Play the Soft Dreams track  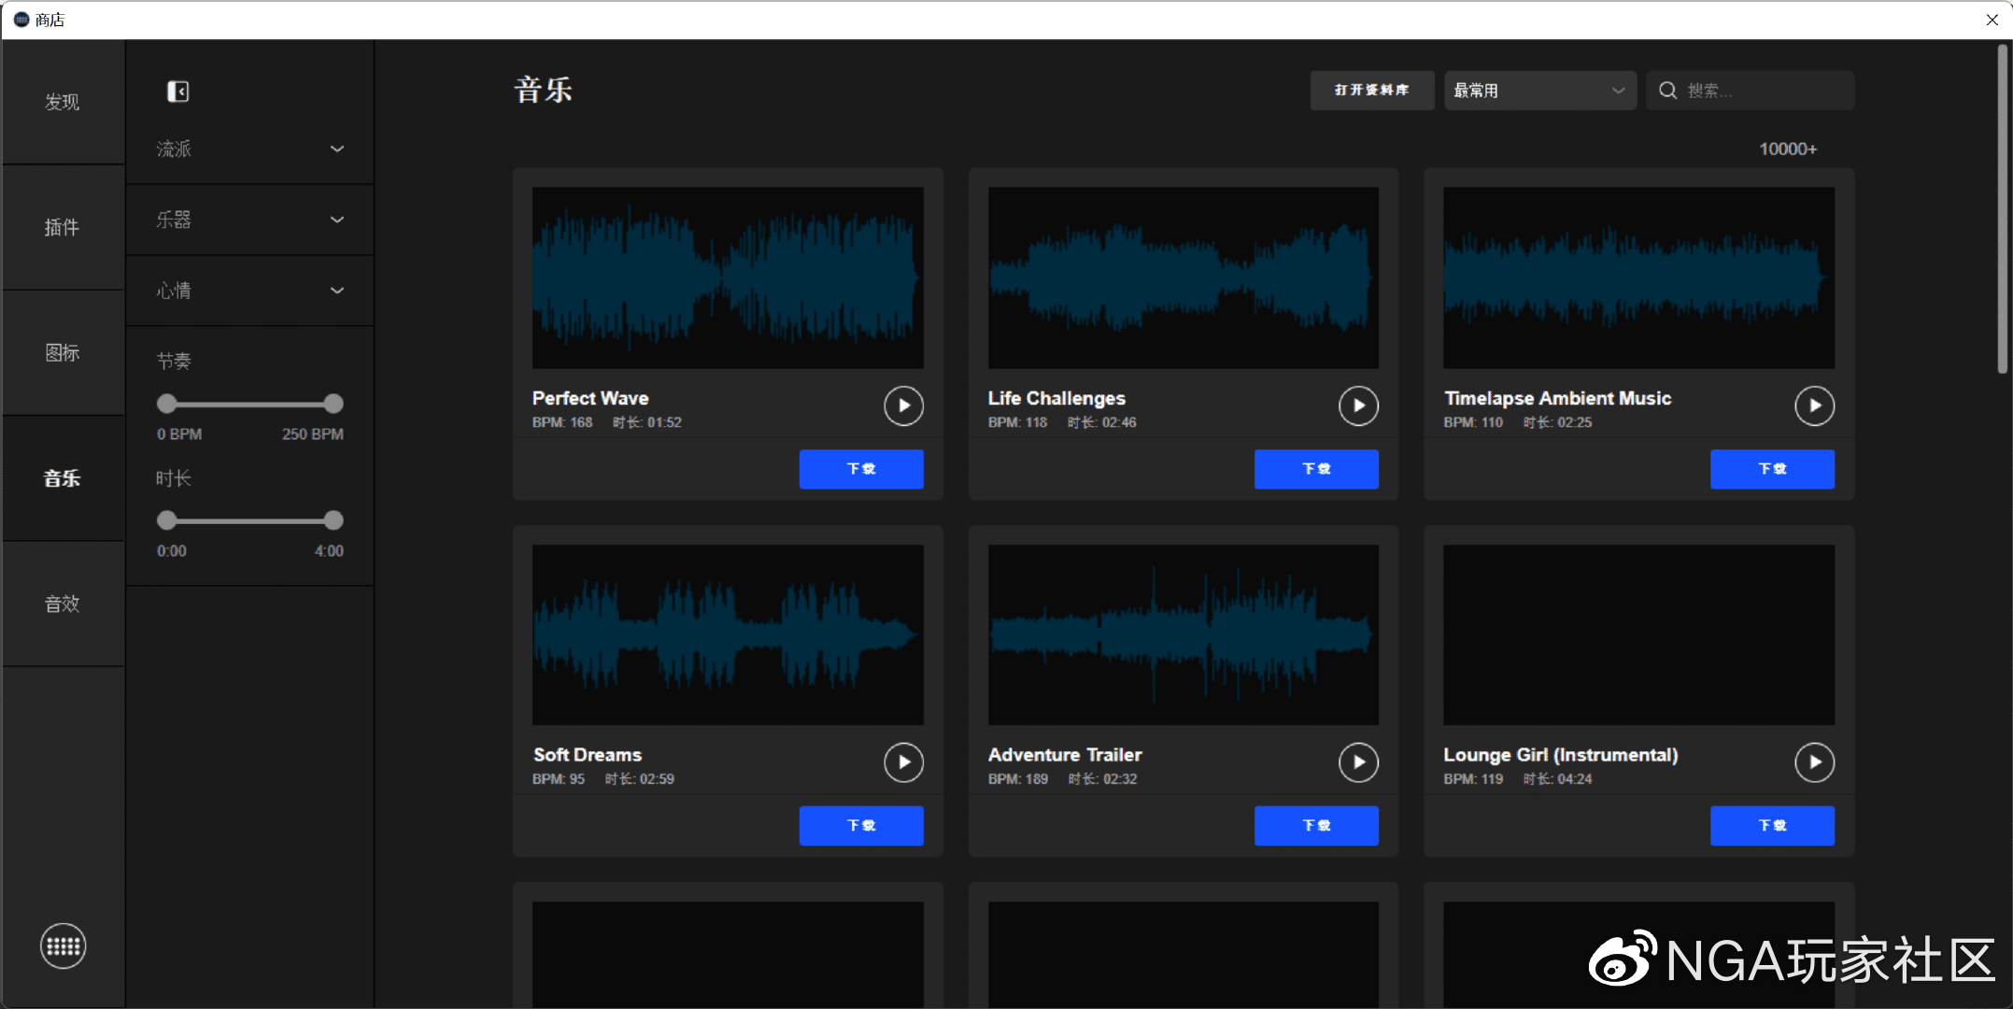(x=903, y=762)
